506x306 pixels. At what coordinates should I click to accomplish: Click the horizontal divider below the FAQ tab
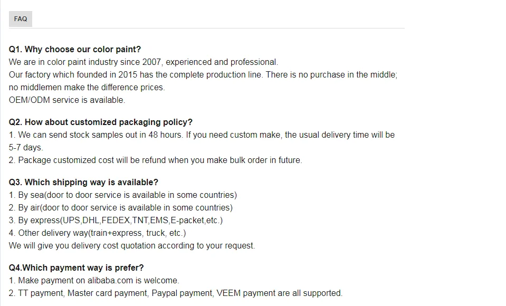pyautogui.click(x=211, y=28)
